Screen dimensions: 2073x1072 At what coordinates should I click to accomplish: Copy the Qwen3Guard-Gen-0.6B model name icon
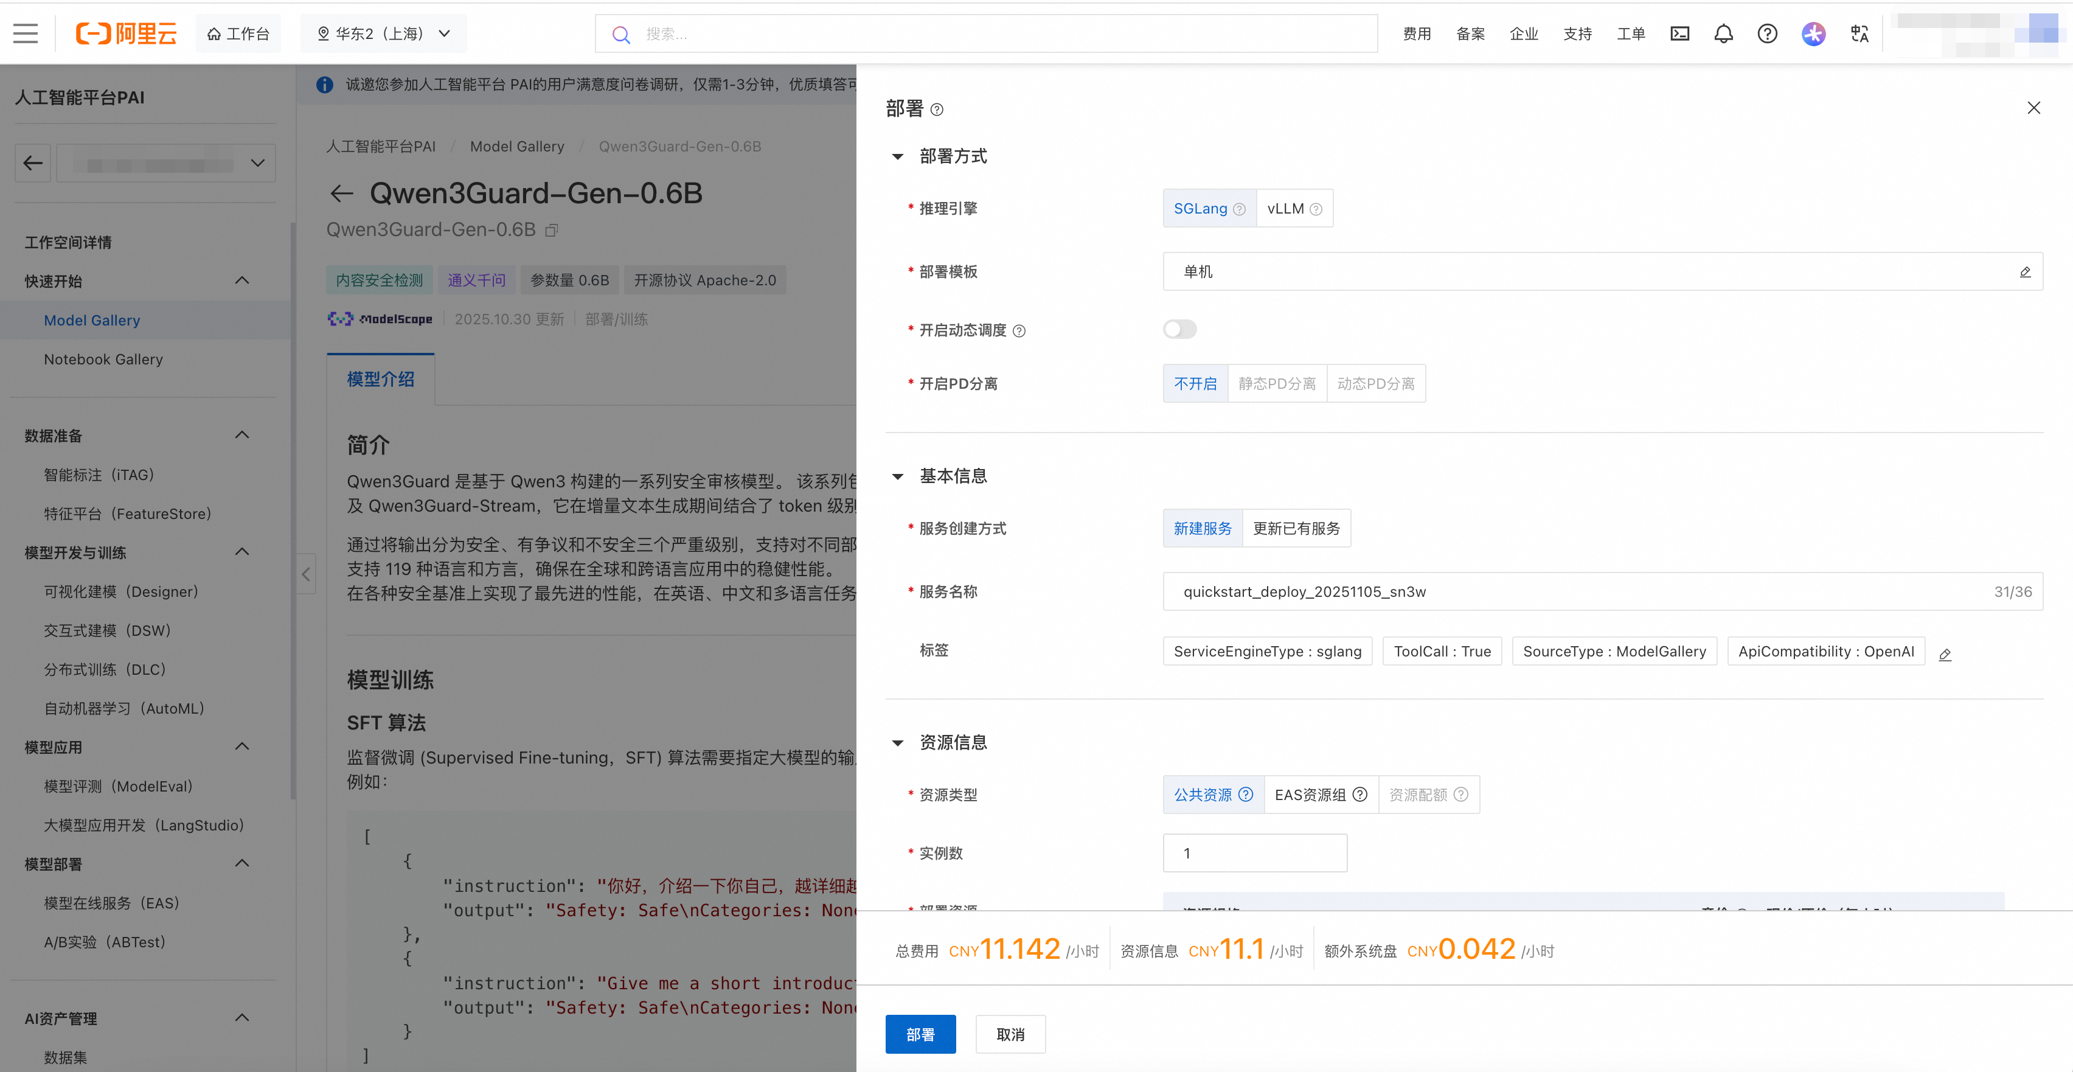click(x=552, y=231)
